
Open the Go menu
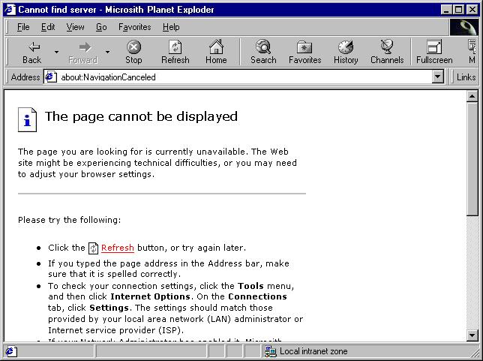pos(101,27)
